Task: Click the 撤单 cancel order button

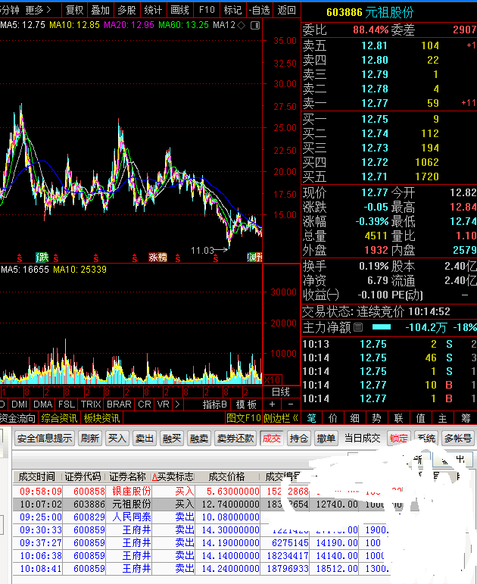Action: [x=326, y=439]
